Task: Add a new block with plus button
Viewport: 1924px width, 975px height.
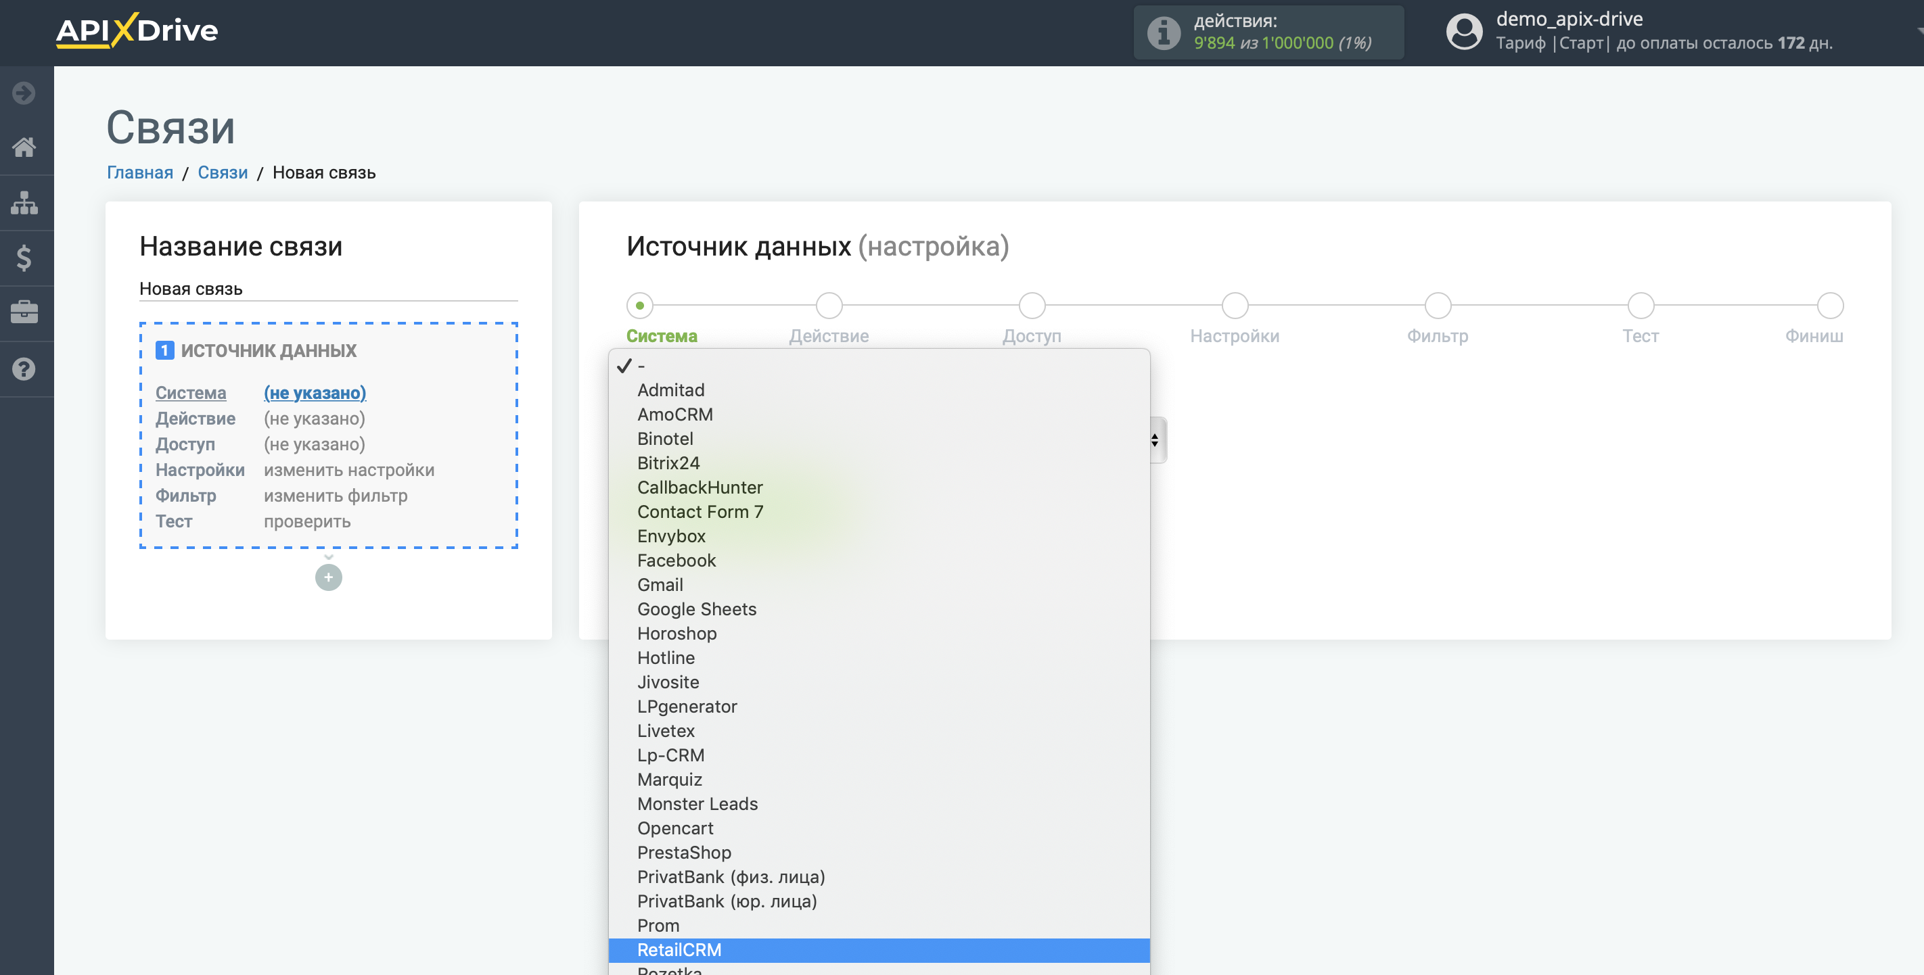Action: [x=329, y=577]
